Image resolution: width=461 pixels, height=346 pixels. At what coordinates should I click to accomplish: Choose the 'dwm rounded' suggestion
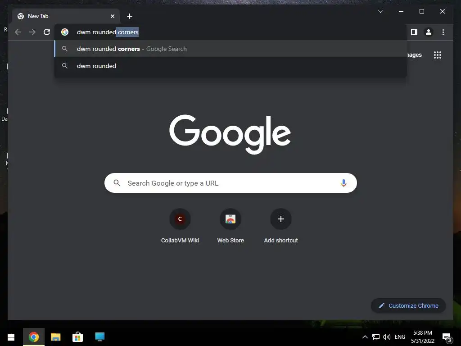coord(231,66)
